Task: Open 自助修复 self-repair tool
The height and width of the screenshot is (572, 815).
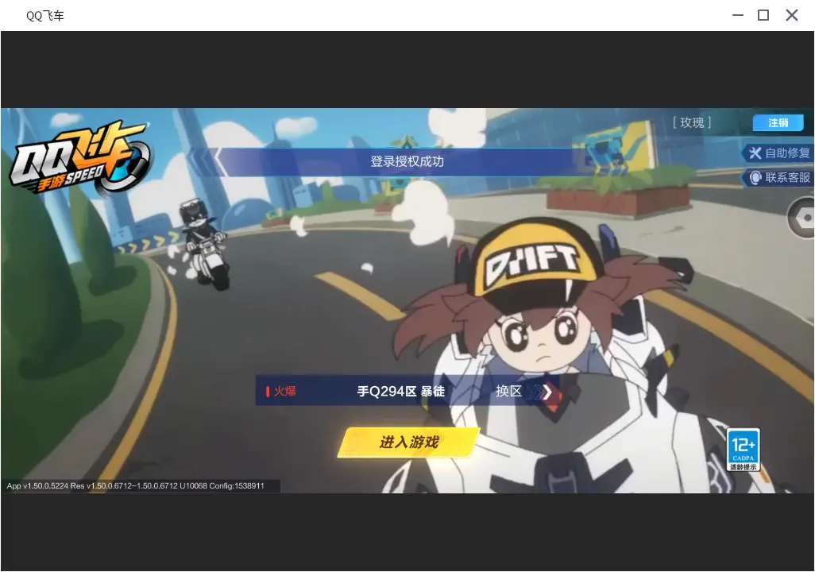Action: tap(778, 153)
